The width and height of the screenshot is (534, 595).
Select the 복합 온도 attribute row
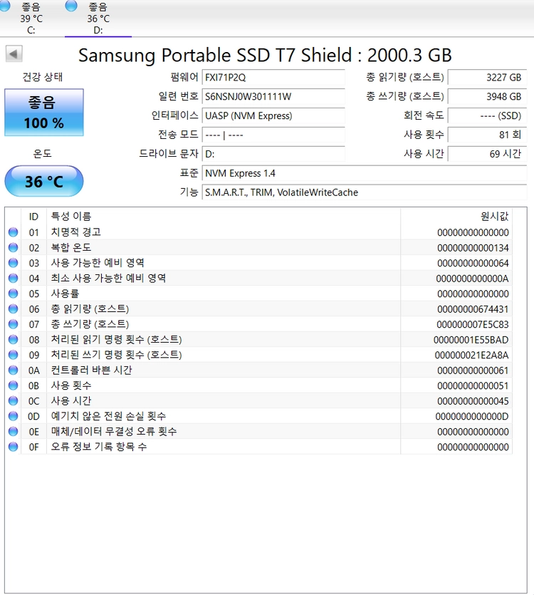pos(258,247)
